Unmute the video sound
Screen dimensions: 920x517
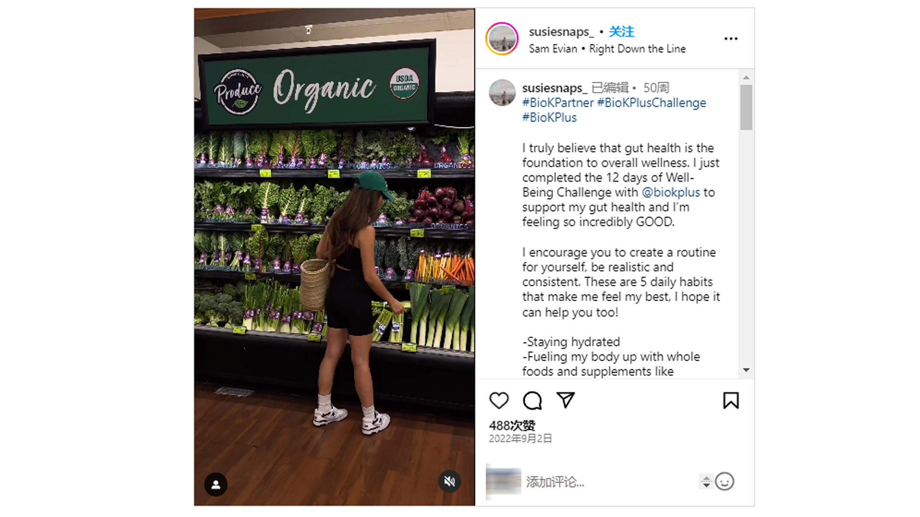(449, 481)
